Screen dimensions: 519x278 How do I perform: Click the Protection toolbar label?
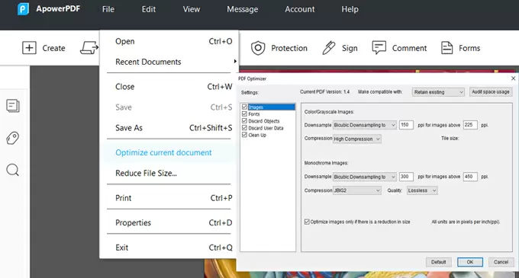tap(289, 48)
